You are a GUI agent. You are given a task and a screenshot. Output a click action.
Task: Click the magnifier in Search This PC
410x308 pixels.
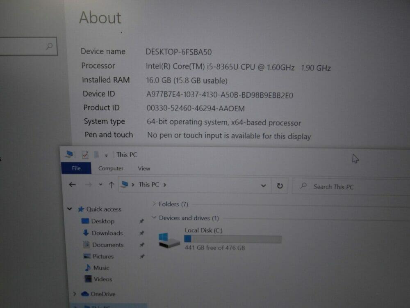[x=303, y=186]
